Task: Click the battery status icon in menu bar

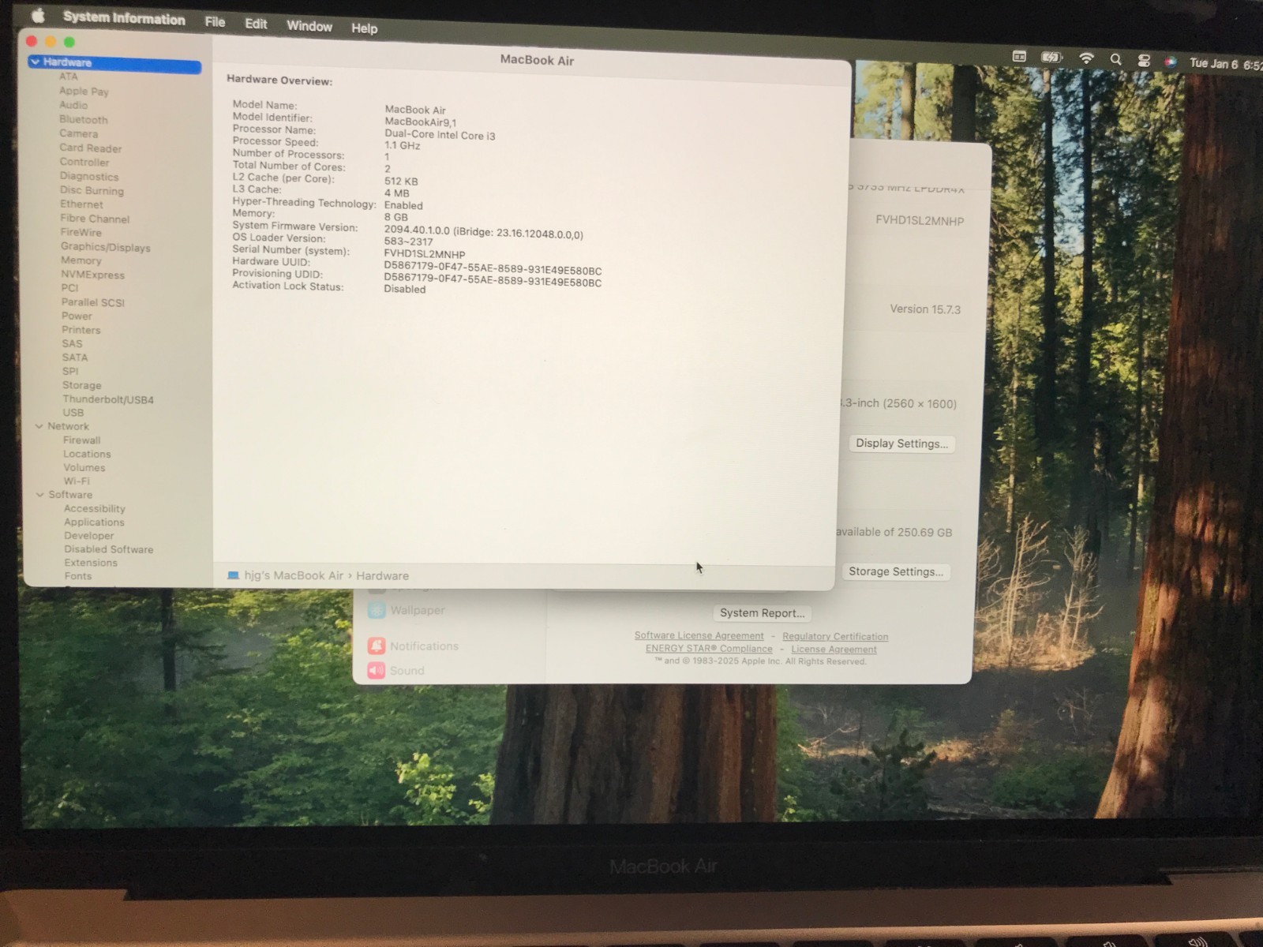Action: point(1051,57)
